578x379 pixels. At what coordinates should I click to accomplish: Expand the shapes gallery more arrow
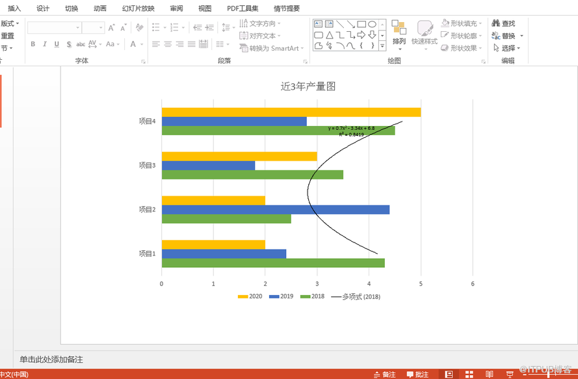click(x=382, y=46)
